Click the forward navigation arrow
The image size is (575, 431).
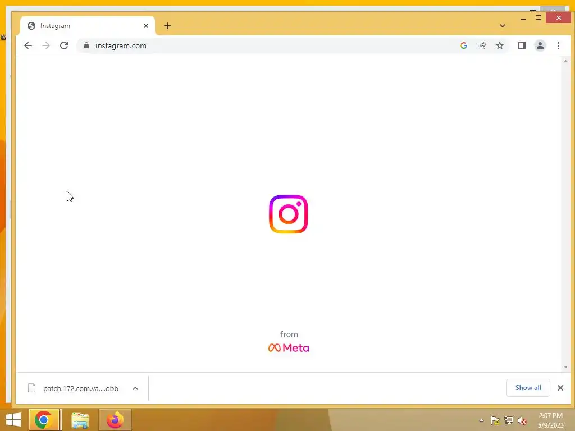[x=46, y=45]
